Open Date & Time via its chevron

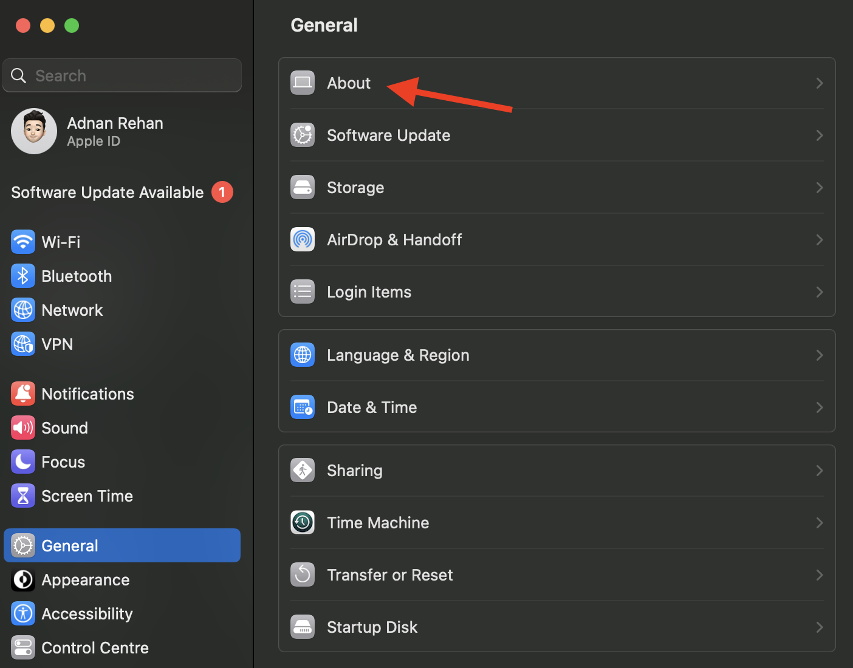point(820,407)
